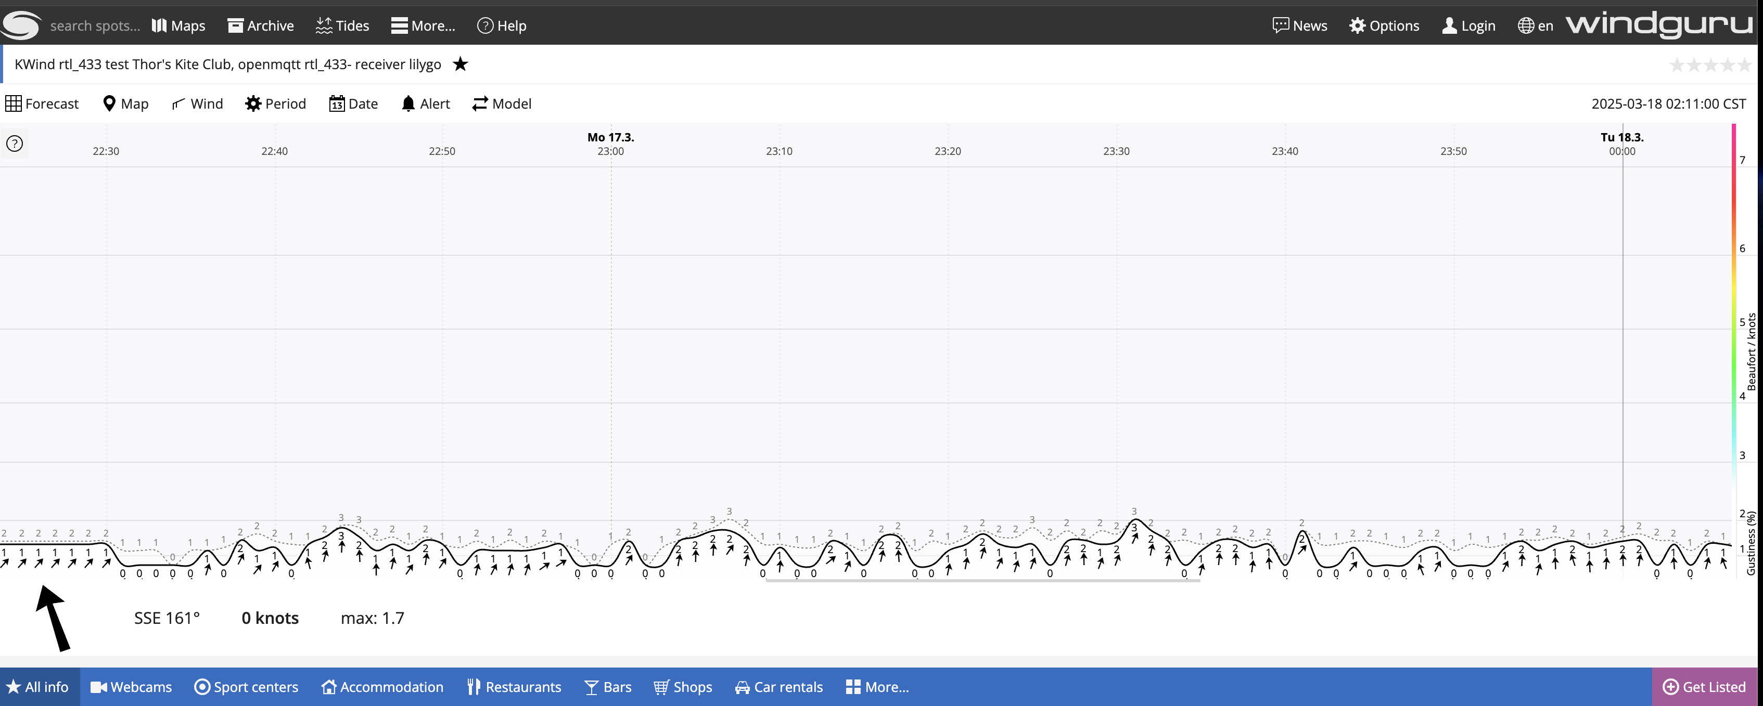Open the Forecast view
1763x706 pixels.
pyautogui.click(x=43, y=104)
